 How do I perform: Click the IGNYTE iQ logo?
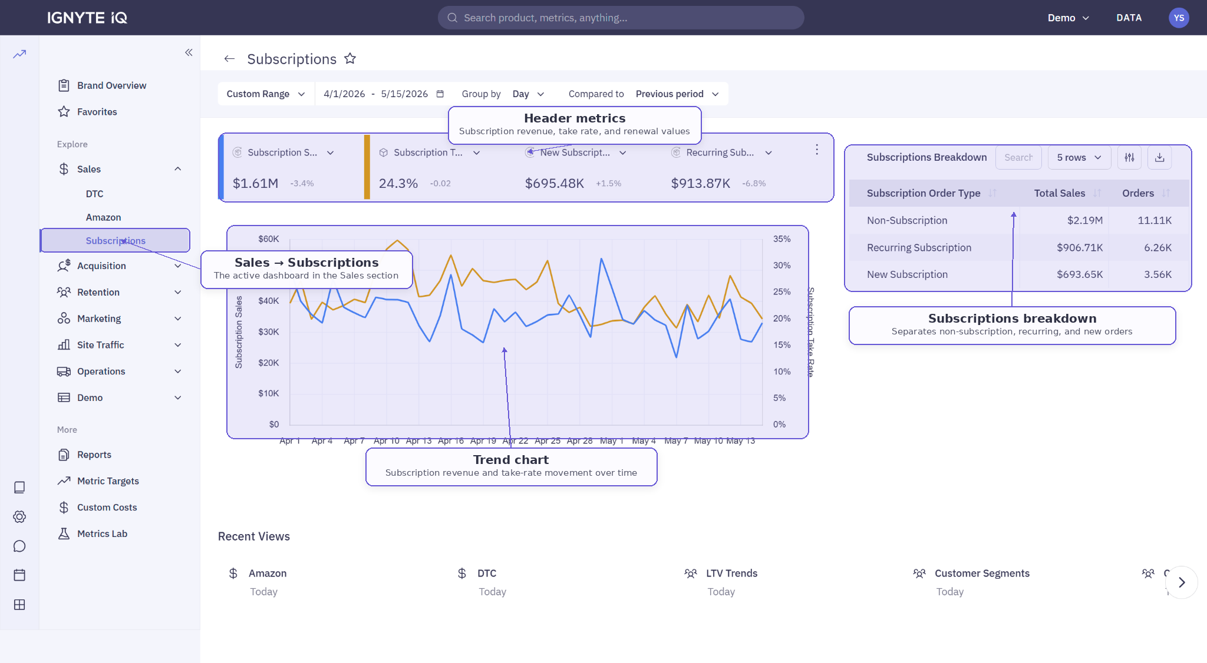click(x=87, y=18)
